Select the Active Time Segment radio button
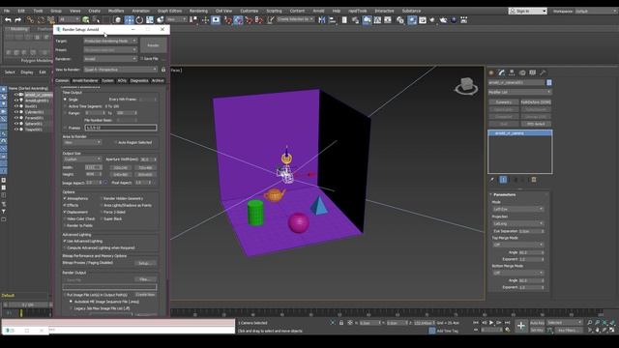This screenshot has width=619, height=348. 66,106
